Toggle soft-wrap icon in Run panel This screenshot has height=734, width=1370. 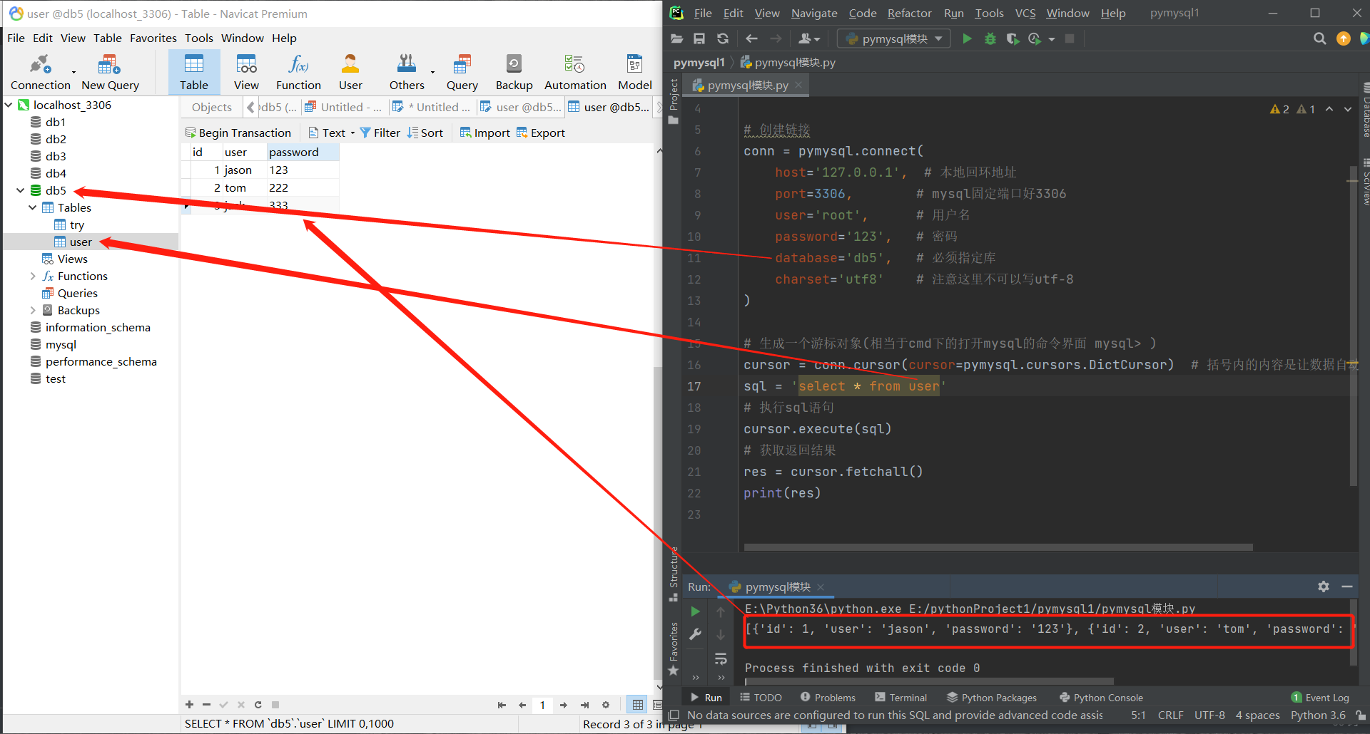(x=721, y=658)
